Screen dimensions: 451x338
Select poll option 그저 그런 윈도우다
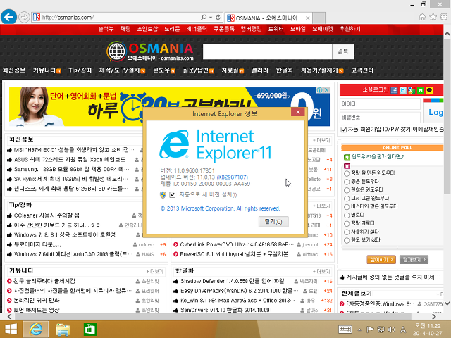click(x=347, y=199)
